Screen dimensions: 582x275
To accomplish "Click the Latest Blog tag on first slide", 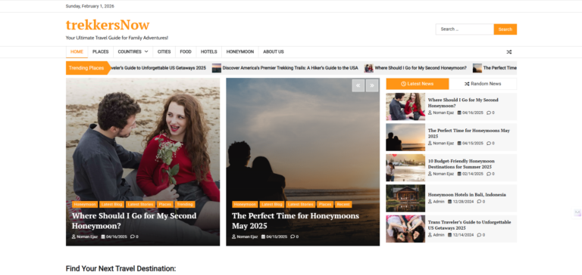I will (111, 204).
